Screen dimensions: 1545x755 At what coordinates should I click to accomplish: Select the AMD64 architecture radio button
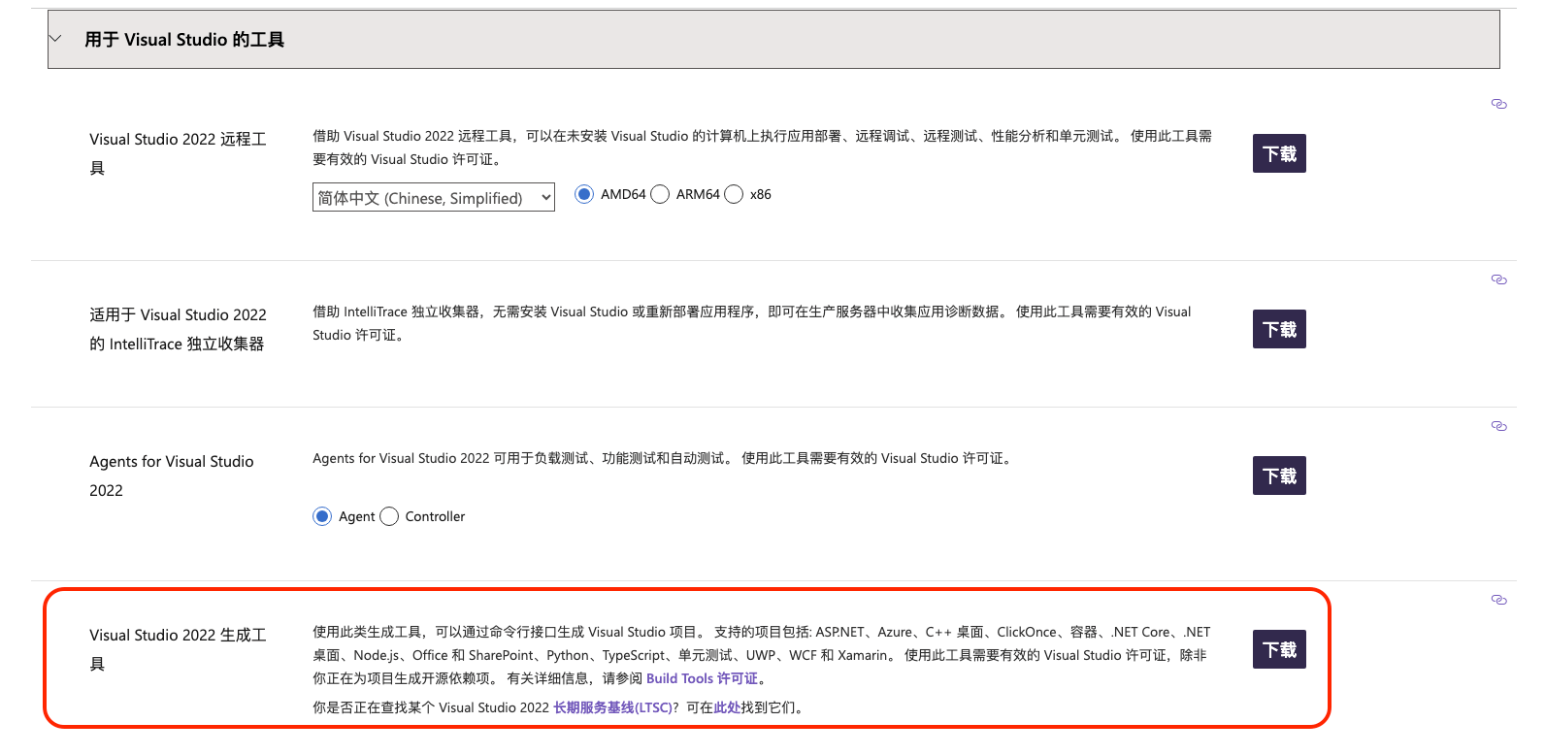(584, 194)
